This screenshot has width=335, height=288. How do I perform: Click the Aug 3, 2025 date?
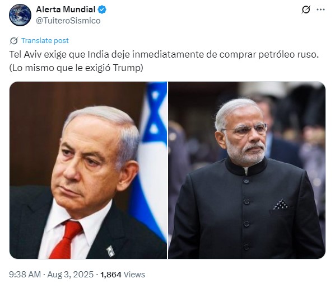coord(70,275)
